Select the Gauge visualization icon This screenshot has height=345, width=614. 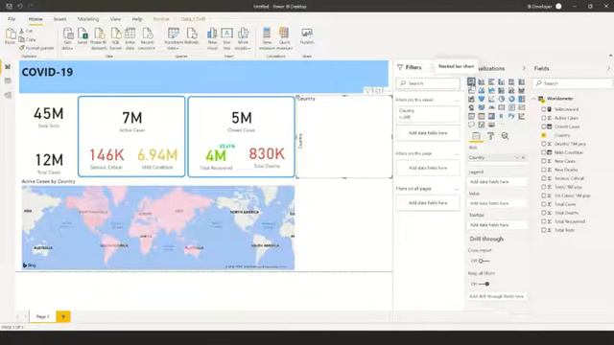[491, 107]
